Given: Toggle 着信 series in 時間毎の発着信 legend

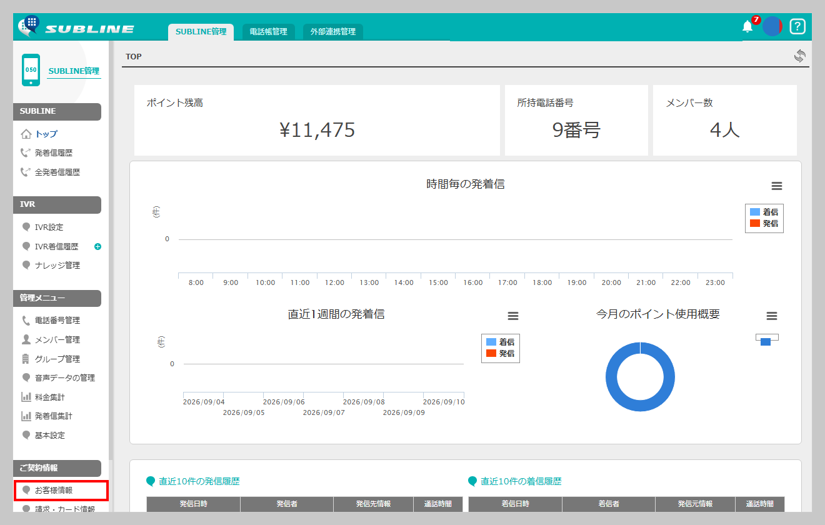Looking at the screenshot, I should coord(764,212).
